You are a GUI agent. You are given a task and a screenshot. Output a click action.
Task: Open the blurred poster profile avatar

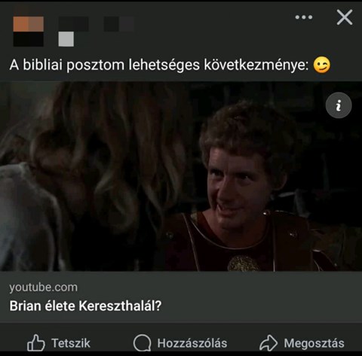29,32
